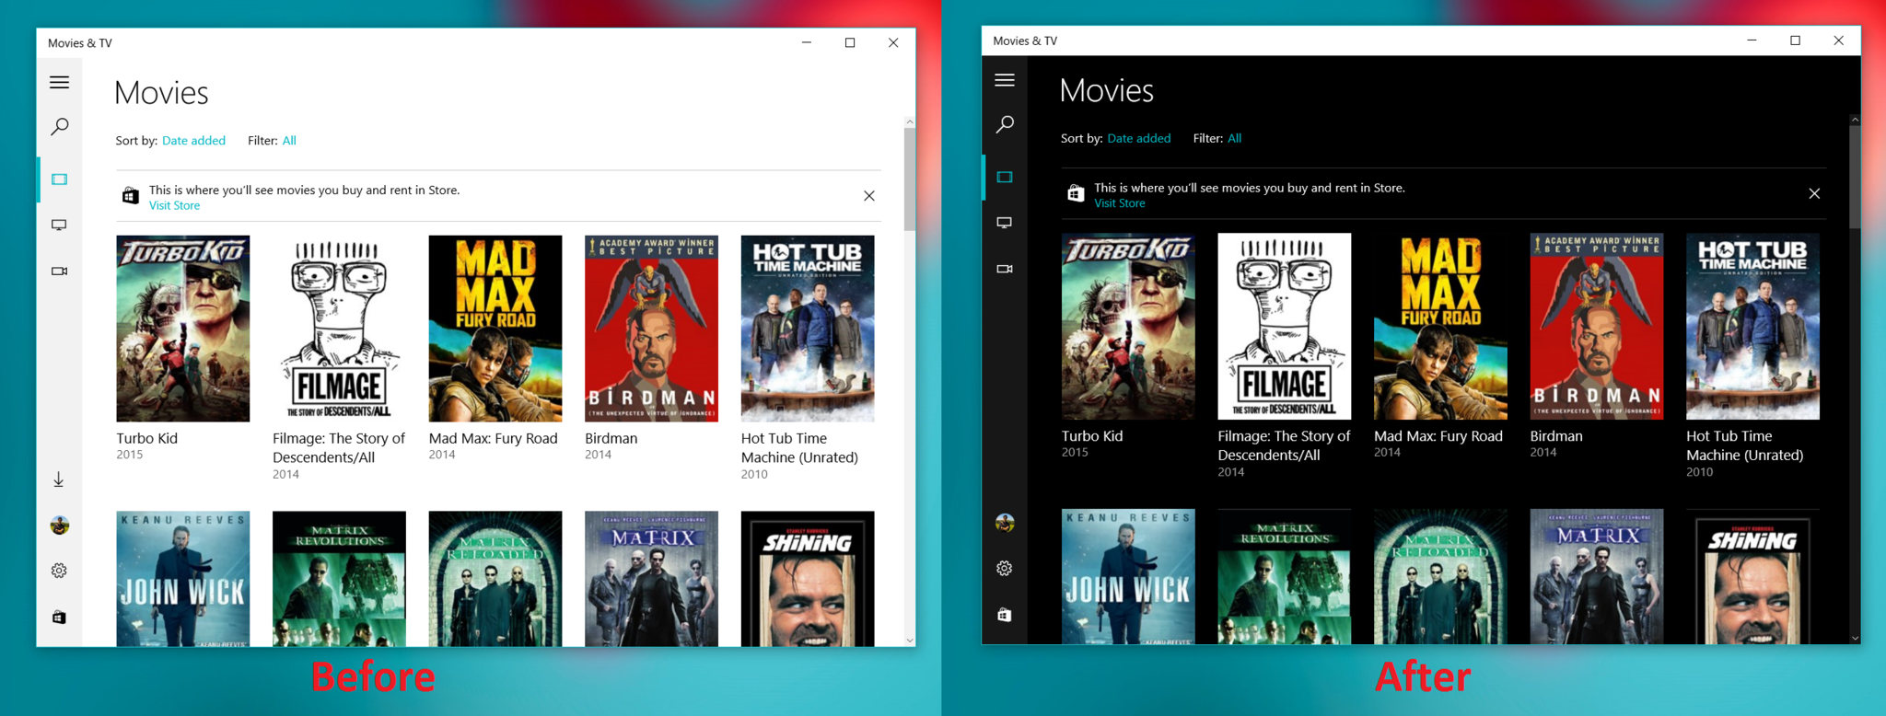Open 'All' filter dropdown in light-theme window

[x=289, y=141]
